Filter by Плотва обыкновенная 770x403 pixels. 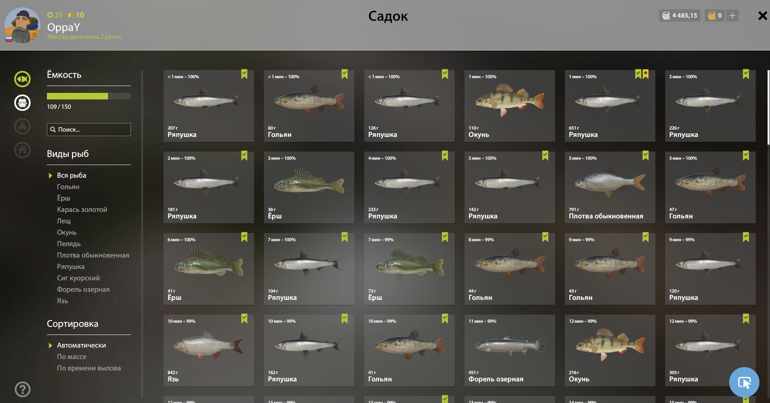(93, 255)
